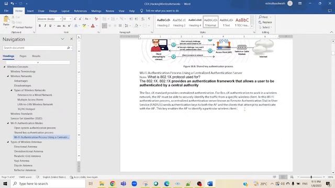This screenshot has height=188, width=335.
Task: Click the Decrease Font Size icon
Action: [80, 19]
